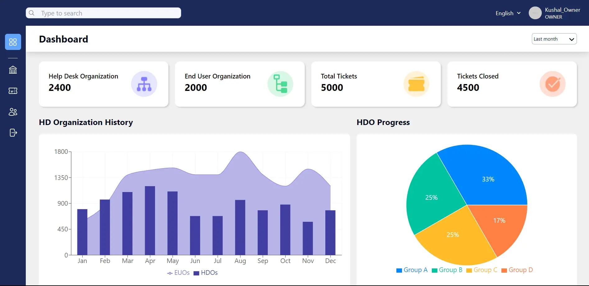The image size is (589, 286).
Task: Open the tickets icon in sidebar
Action: coord(13,91)
